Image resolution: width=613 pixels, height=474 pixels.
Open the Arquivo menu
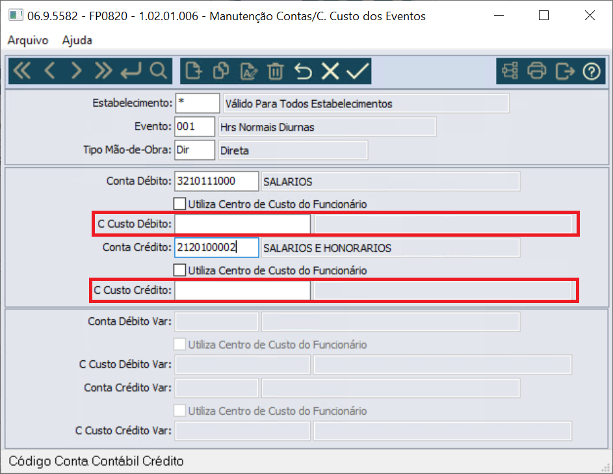point(28,40)
